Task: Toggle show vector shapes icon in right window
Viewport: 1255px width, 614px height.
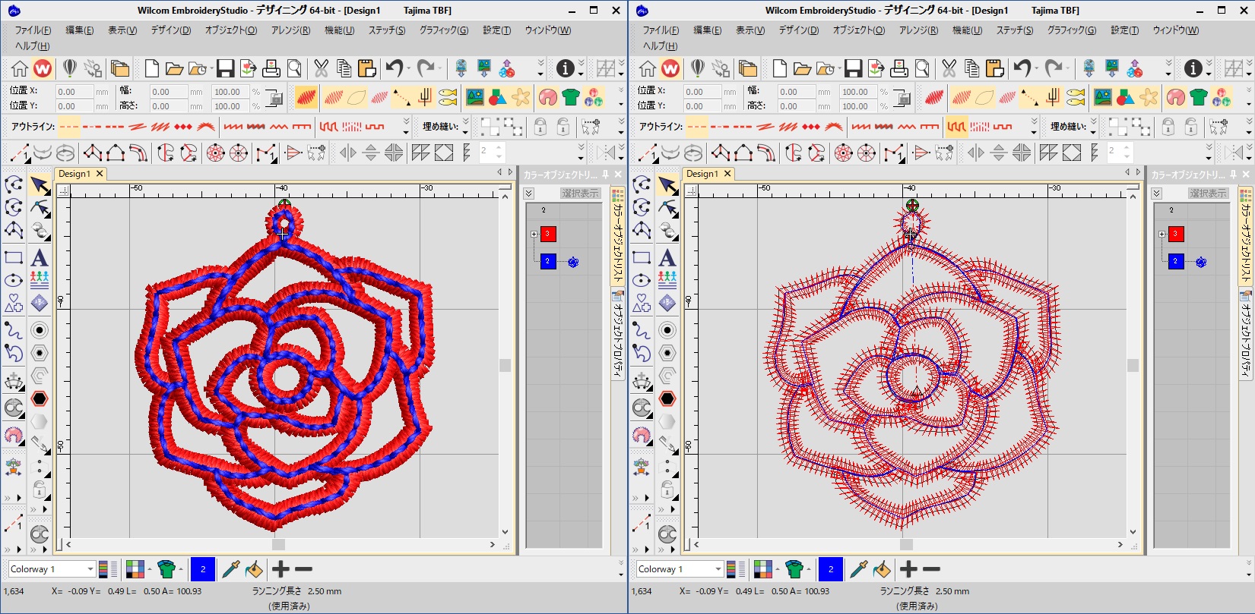Action: [x=1126, y=97]
